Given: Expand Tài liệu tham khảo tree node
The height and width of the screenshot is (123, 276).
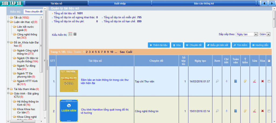Looking at the screenshot, I should click(x=8, y=89).
